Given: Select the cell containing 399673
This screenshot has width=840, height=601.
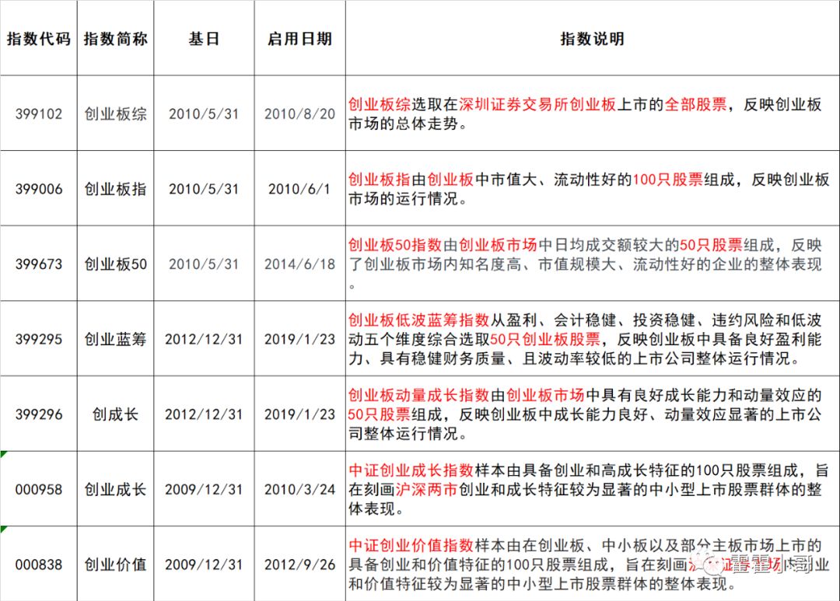Looking at the screenshot, I should pyautogui.click(x=38, y=264).
